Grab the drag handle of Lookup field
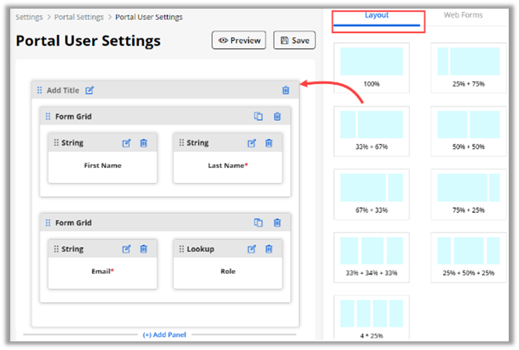 point(181,249)
